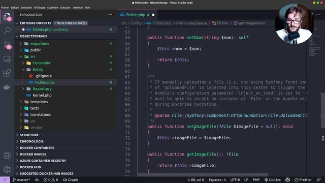Viewport: 325px width, 183px height.
Task: Collapse the OBJECTSTORAGE section
Action: point(17,36)
